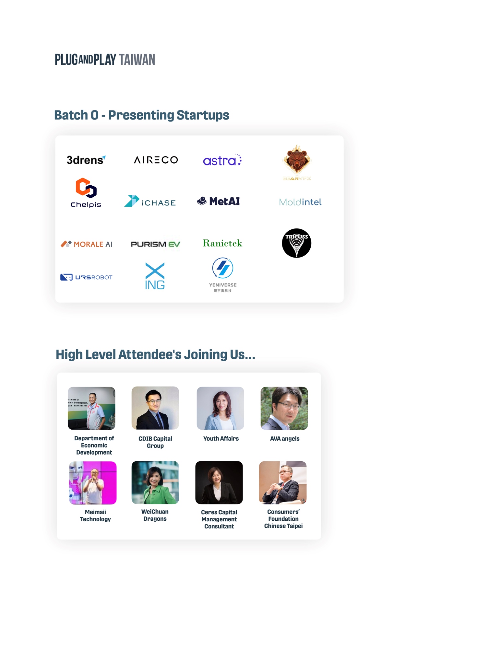
Task: Click the MORALE AI logo
Action: [x=87, y=244]
